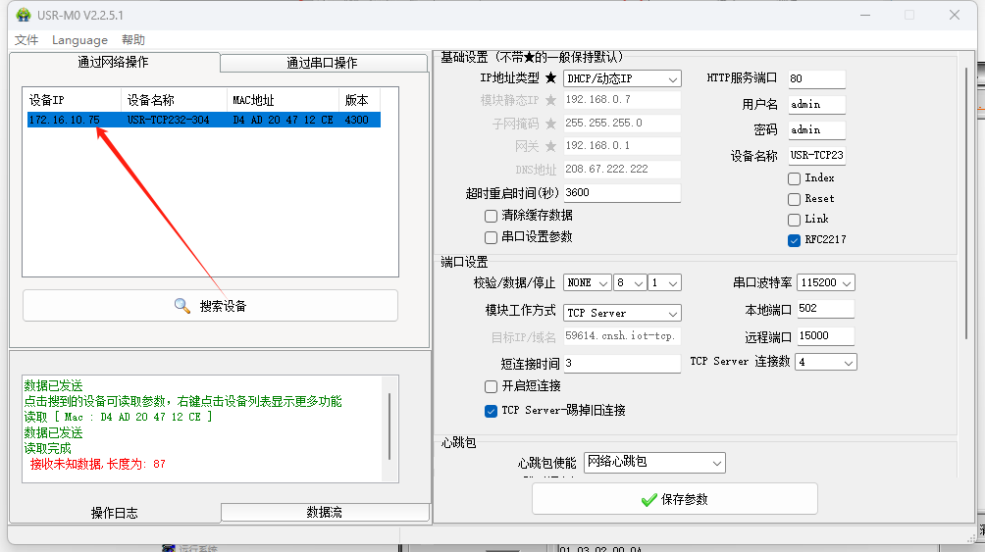Click the 密码 admin field

point(816,130)
